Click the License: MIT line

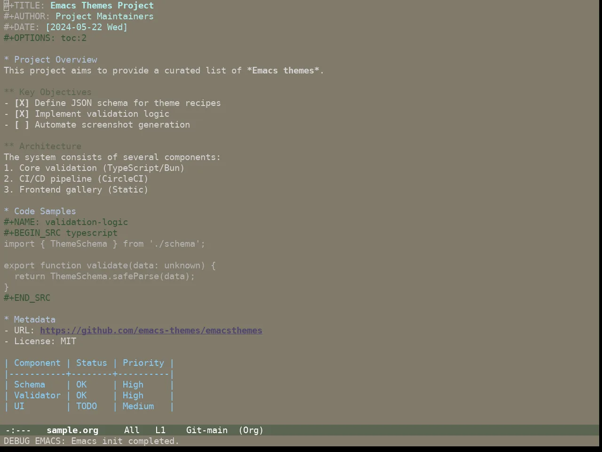(40, 341)
